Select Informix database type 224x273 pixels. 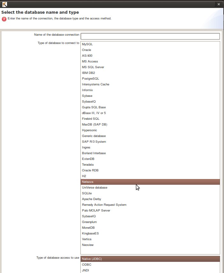pos(150,90)
